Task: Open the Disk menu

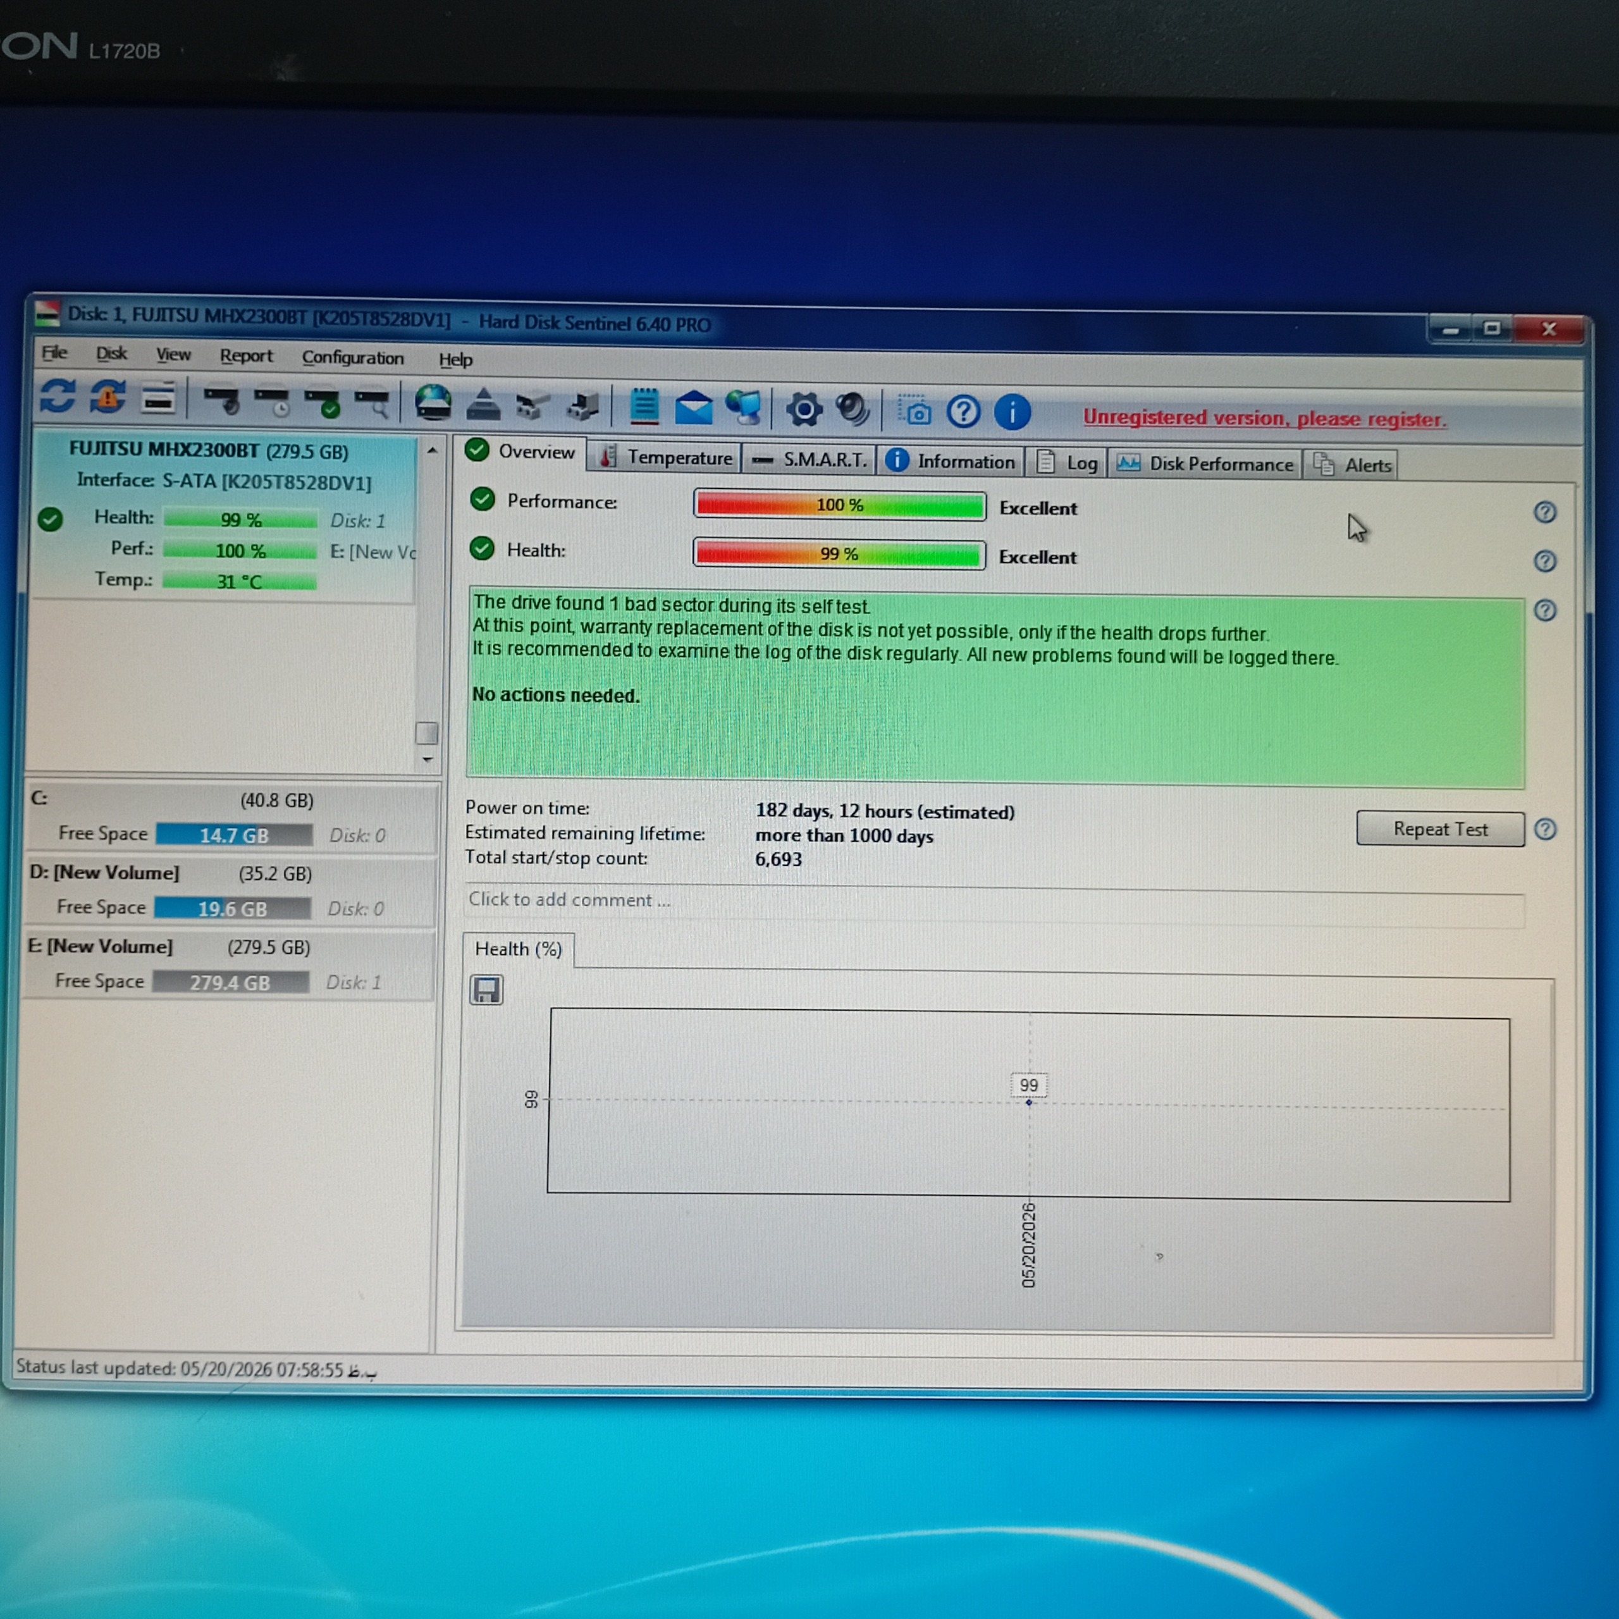Action: click(x=111, y=354)
